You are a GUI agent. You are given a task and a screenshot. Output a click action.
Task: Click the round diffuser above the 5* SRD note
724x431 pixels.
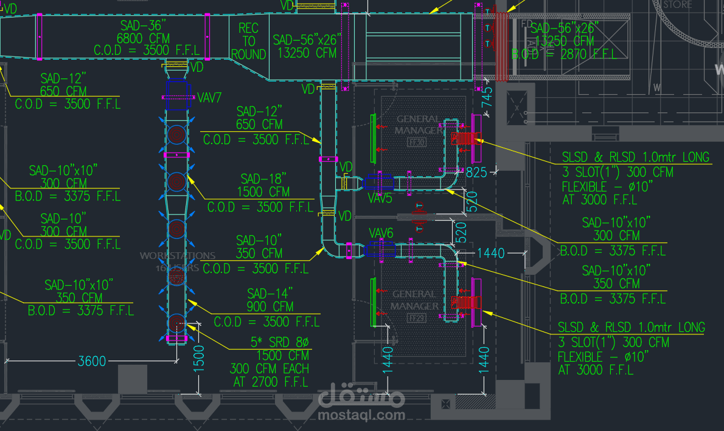[x=178, y=322]
